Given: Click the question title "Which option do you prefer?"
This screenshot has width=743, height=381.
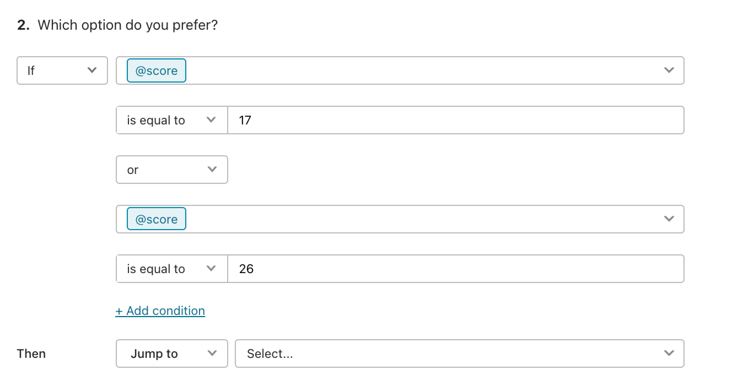Looking at the screenshot, I should pos(128,25).
